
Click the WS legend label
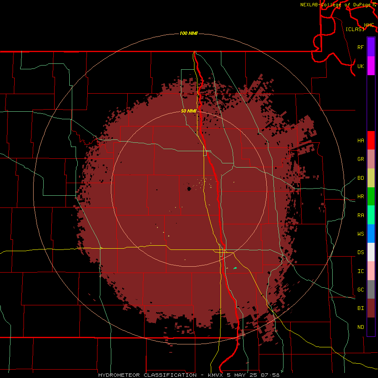pos(360,234)
